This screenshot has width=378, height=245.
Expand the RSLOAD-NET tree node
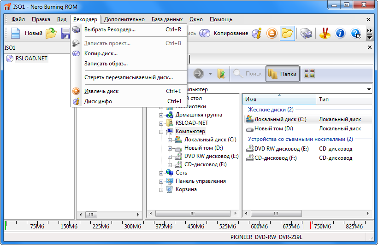coord(161,123)
